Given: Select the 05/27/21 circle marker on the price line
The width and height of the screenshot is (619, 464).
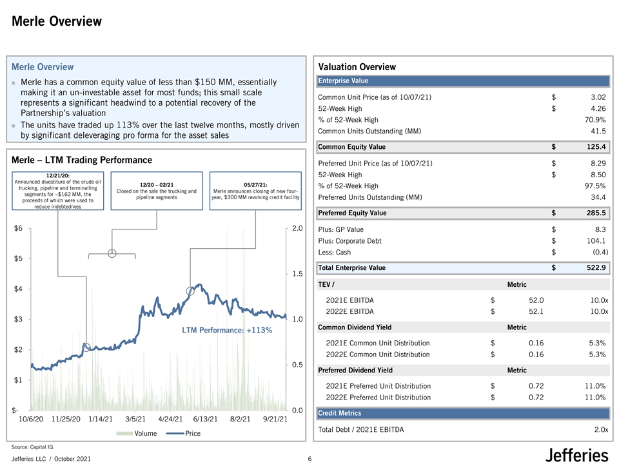Looking at the screenshot, I should coord(190,291).
